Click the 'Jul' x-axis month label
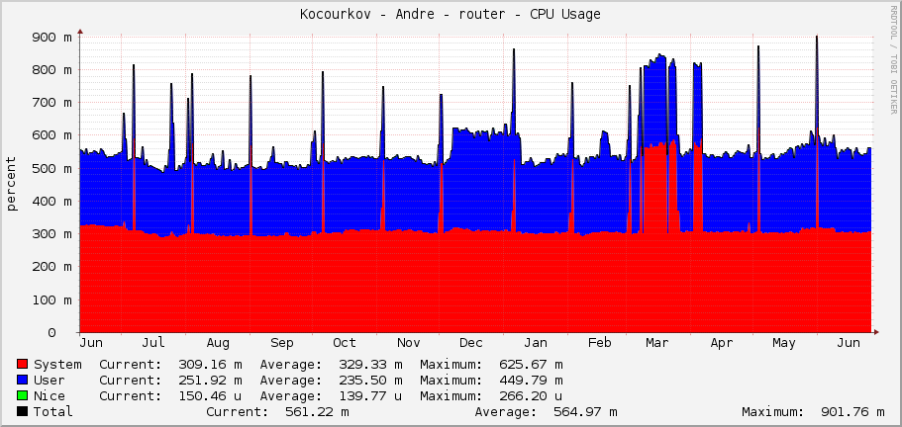902x427 pixels. pos(153,343)
